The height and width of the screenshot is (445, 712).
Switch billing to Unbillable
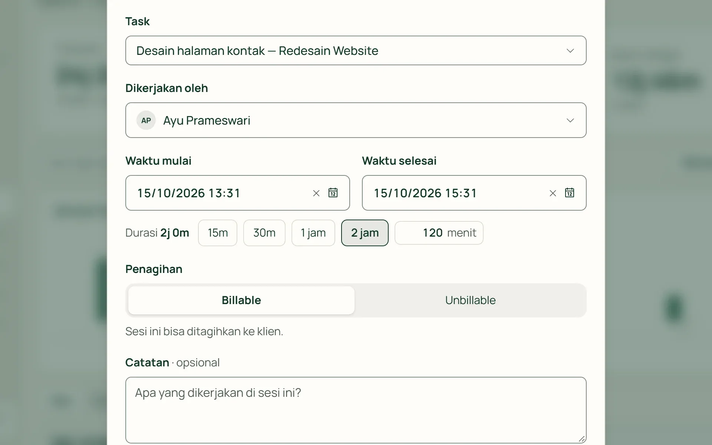470,300
